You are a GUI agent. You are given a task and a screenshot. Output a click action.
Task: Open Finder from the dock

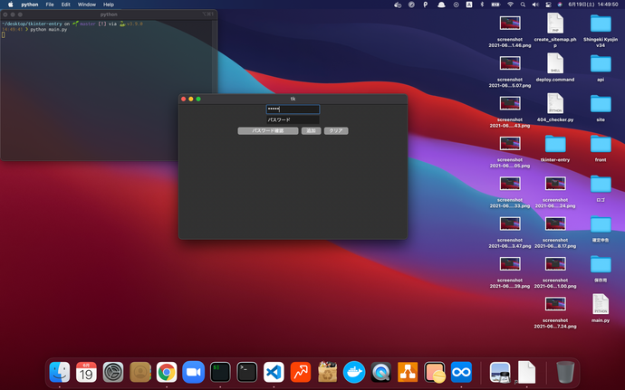click(x=60, y=372)
